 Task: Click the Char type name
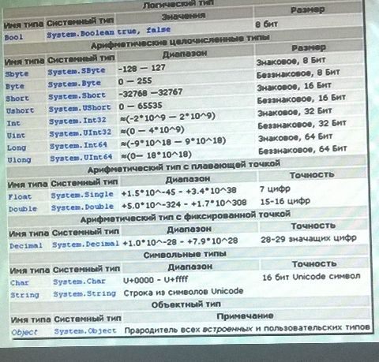(x=20, y=282)
